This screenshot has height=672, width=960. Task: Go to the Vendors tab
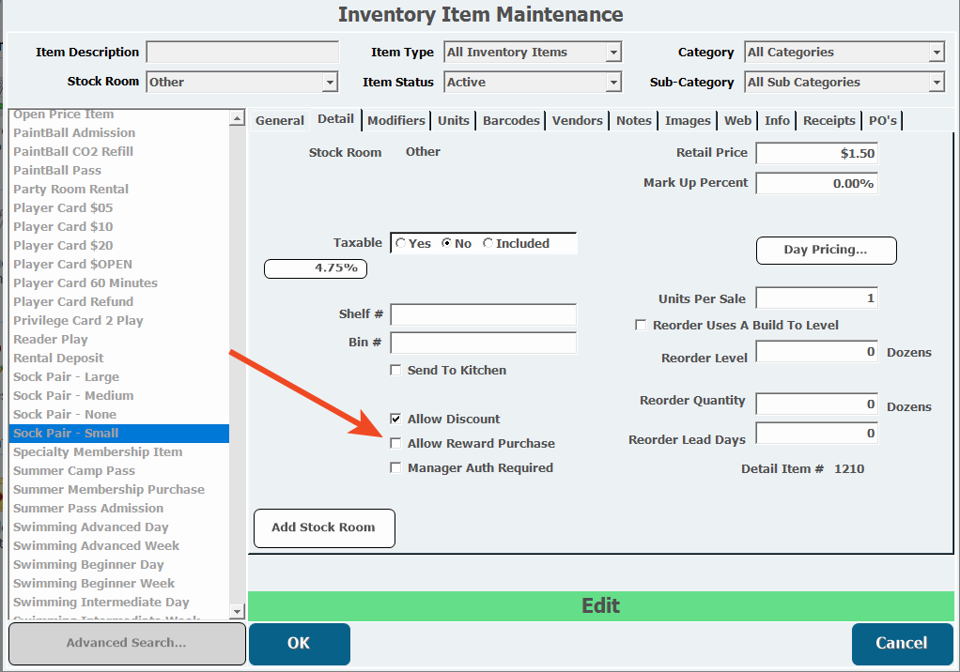(x=578, y=120)
